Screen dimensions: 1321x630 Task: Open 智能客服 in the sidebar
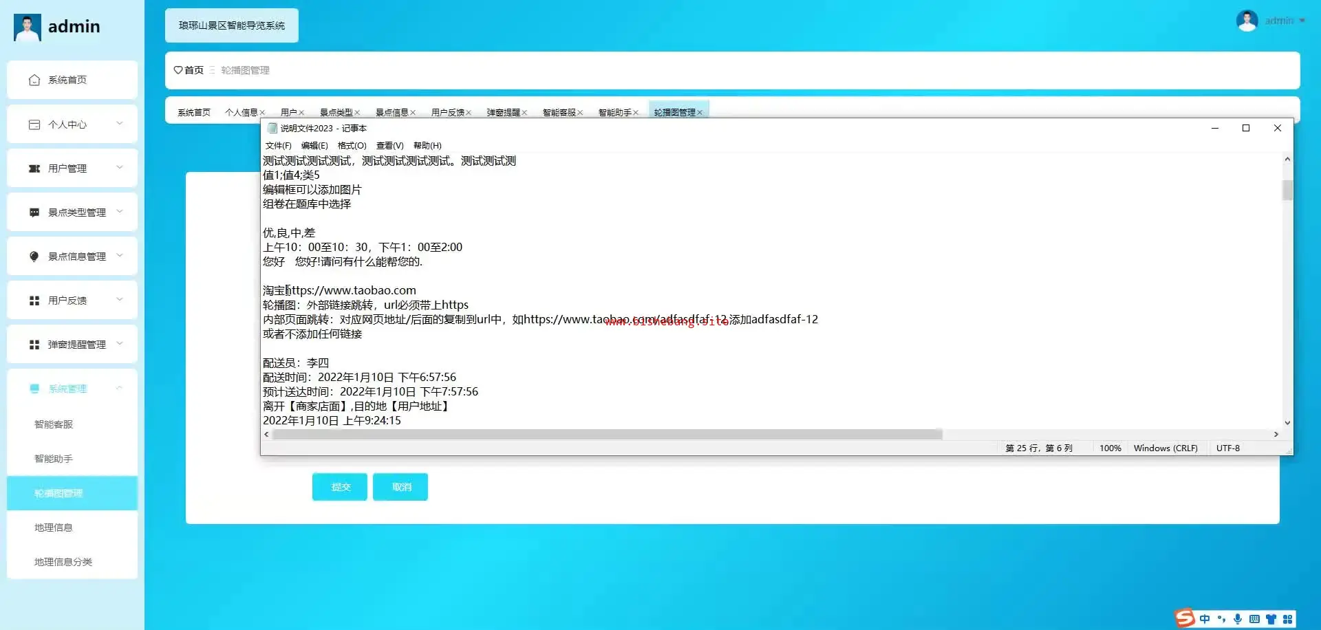72,424
